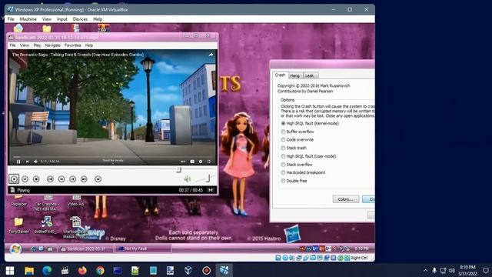Open the player File menu
This screenshot has height=277, width=492.
12,45
